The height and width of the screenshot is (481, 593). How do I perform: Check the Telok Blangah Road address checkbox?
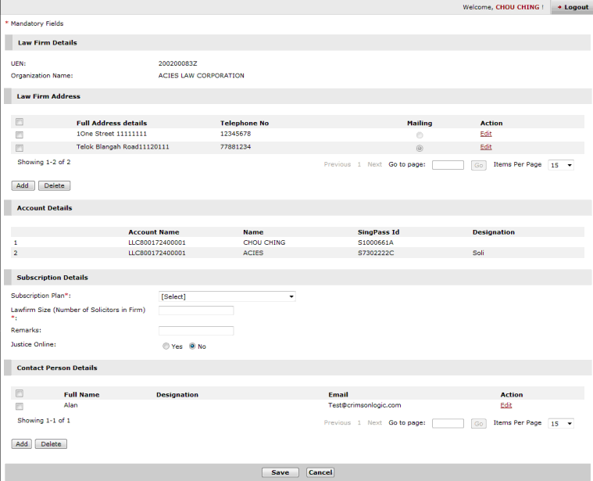click(20, 148)
